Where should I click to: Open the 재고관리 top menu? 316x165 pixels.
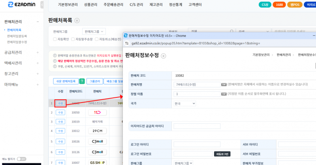coord(156,5)
